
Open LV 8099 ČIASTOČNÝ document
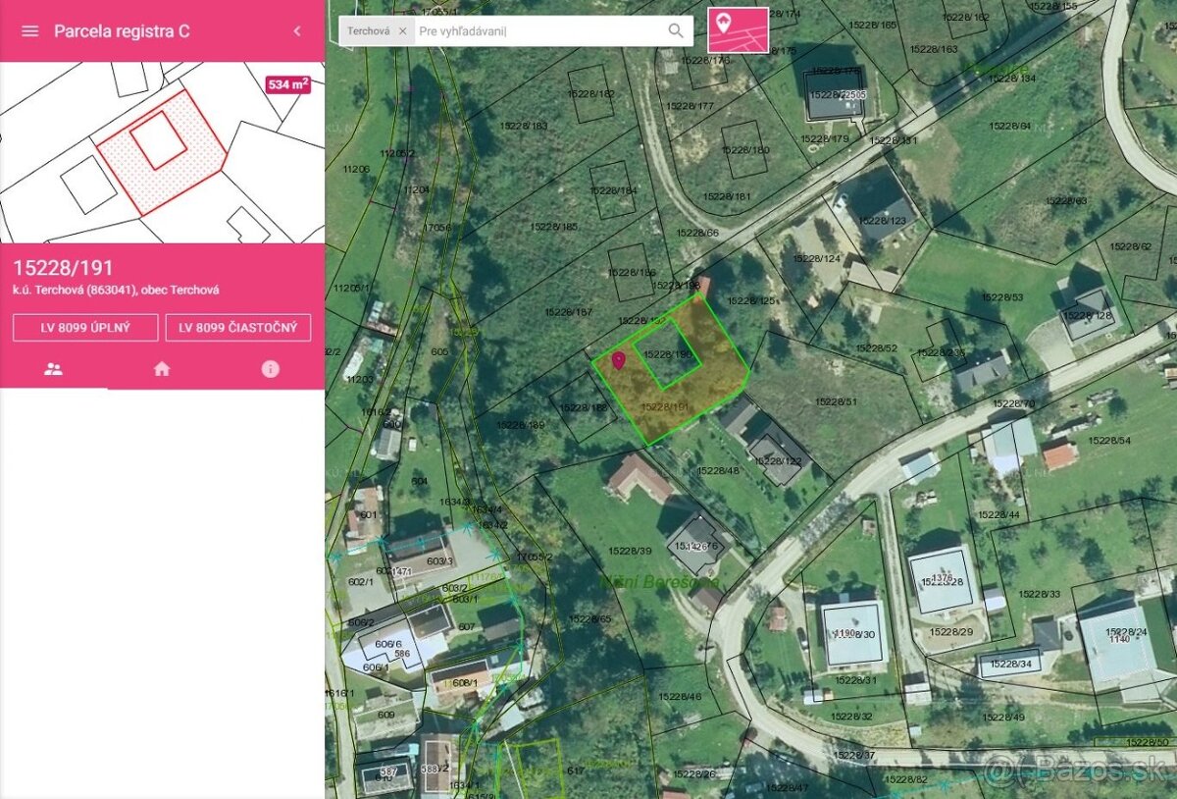[x=238, y=328]
